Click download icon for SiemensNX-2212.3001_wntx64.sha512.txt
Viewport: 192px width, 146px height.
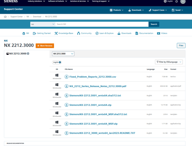click(66, 96)
